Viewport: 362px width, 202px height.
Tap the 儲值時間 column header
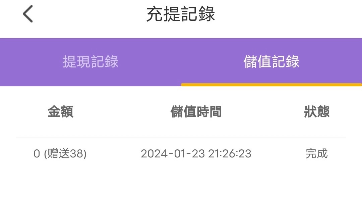[196, 112]
